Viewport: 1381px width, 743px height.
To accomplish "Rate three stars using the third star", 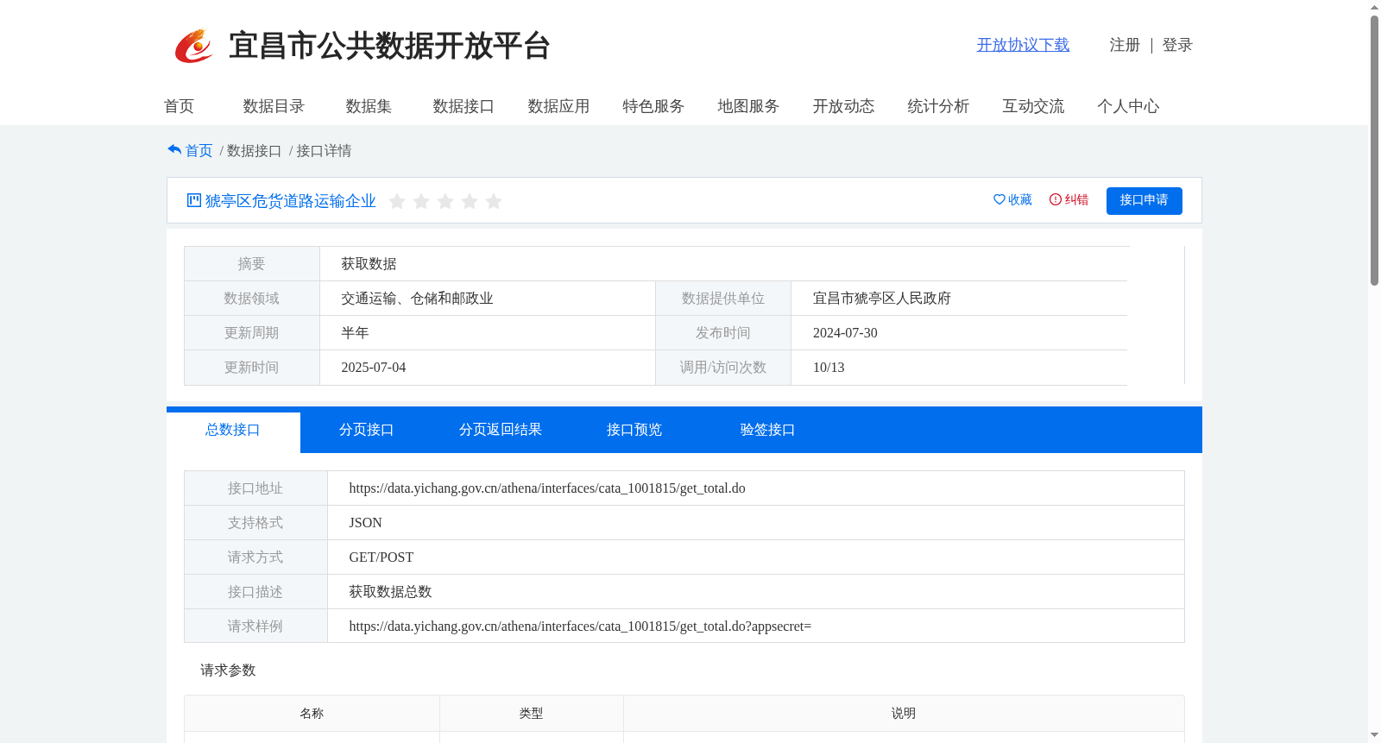I will click(x=445, y=201).
